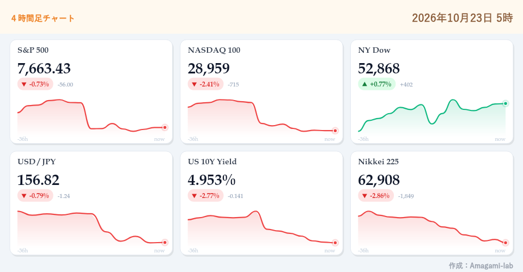Click the -2.77% badge under US 10Y Yield
523x272 pixels.
pos(206,196)
